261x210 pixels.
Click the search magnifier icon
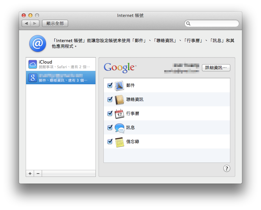point(188,23)
